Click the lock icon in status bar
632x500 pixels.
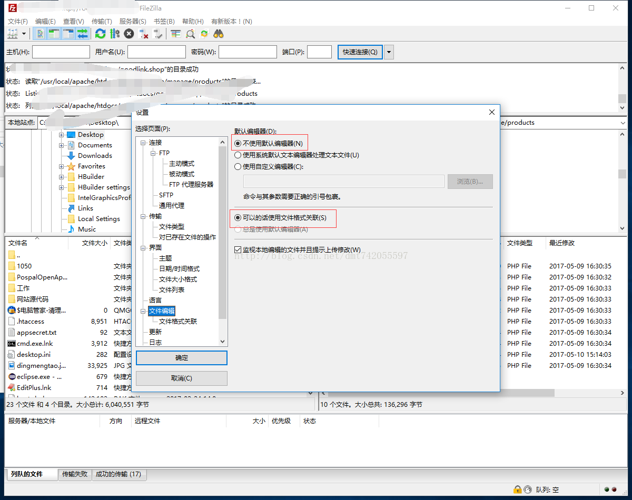(x=518, y=489)
